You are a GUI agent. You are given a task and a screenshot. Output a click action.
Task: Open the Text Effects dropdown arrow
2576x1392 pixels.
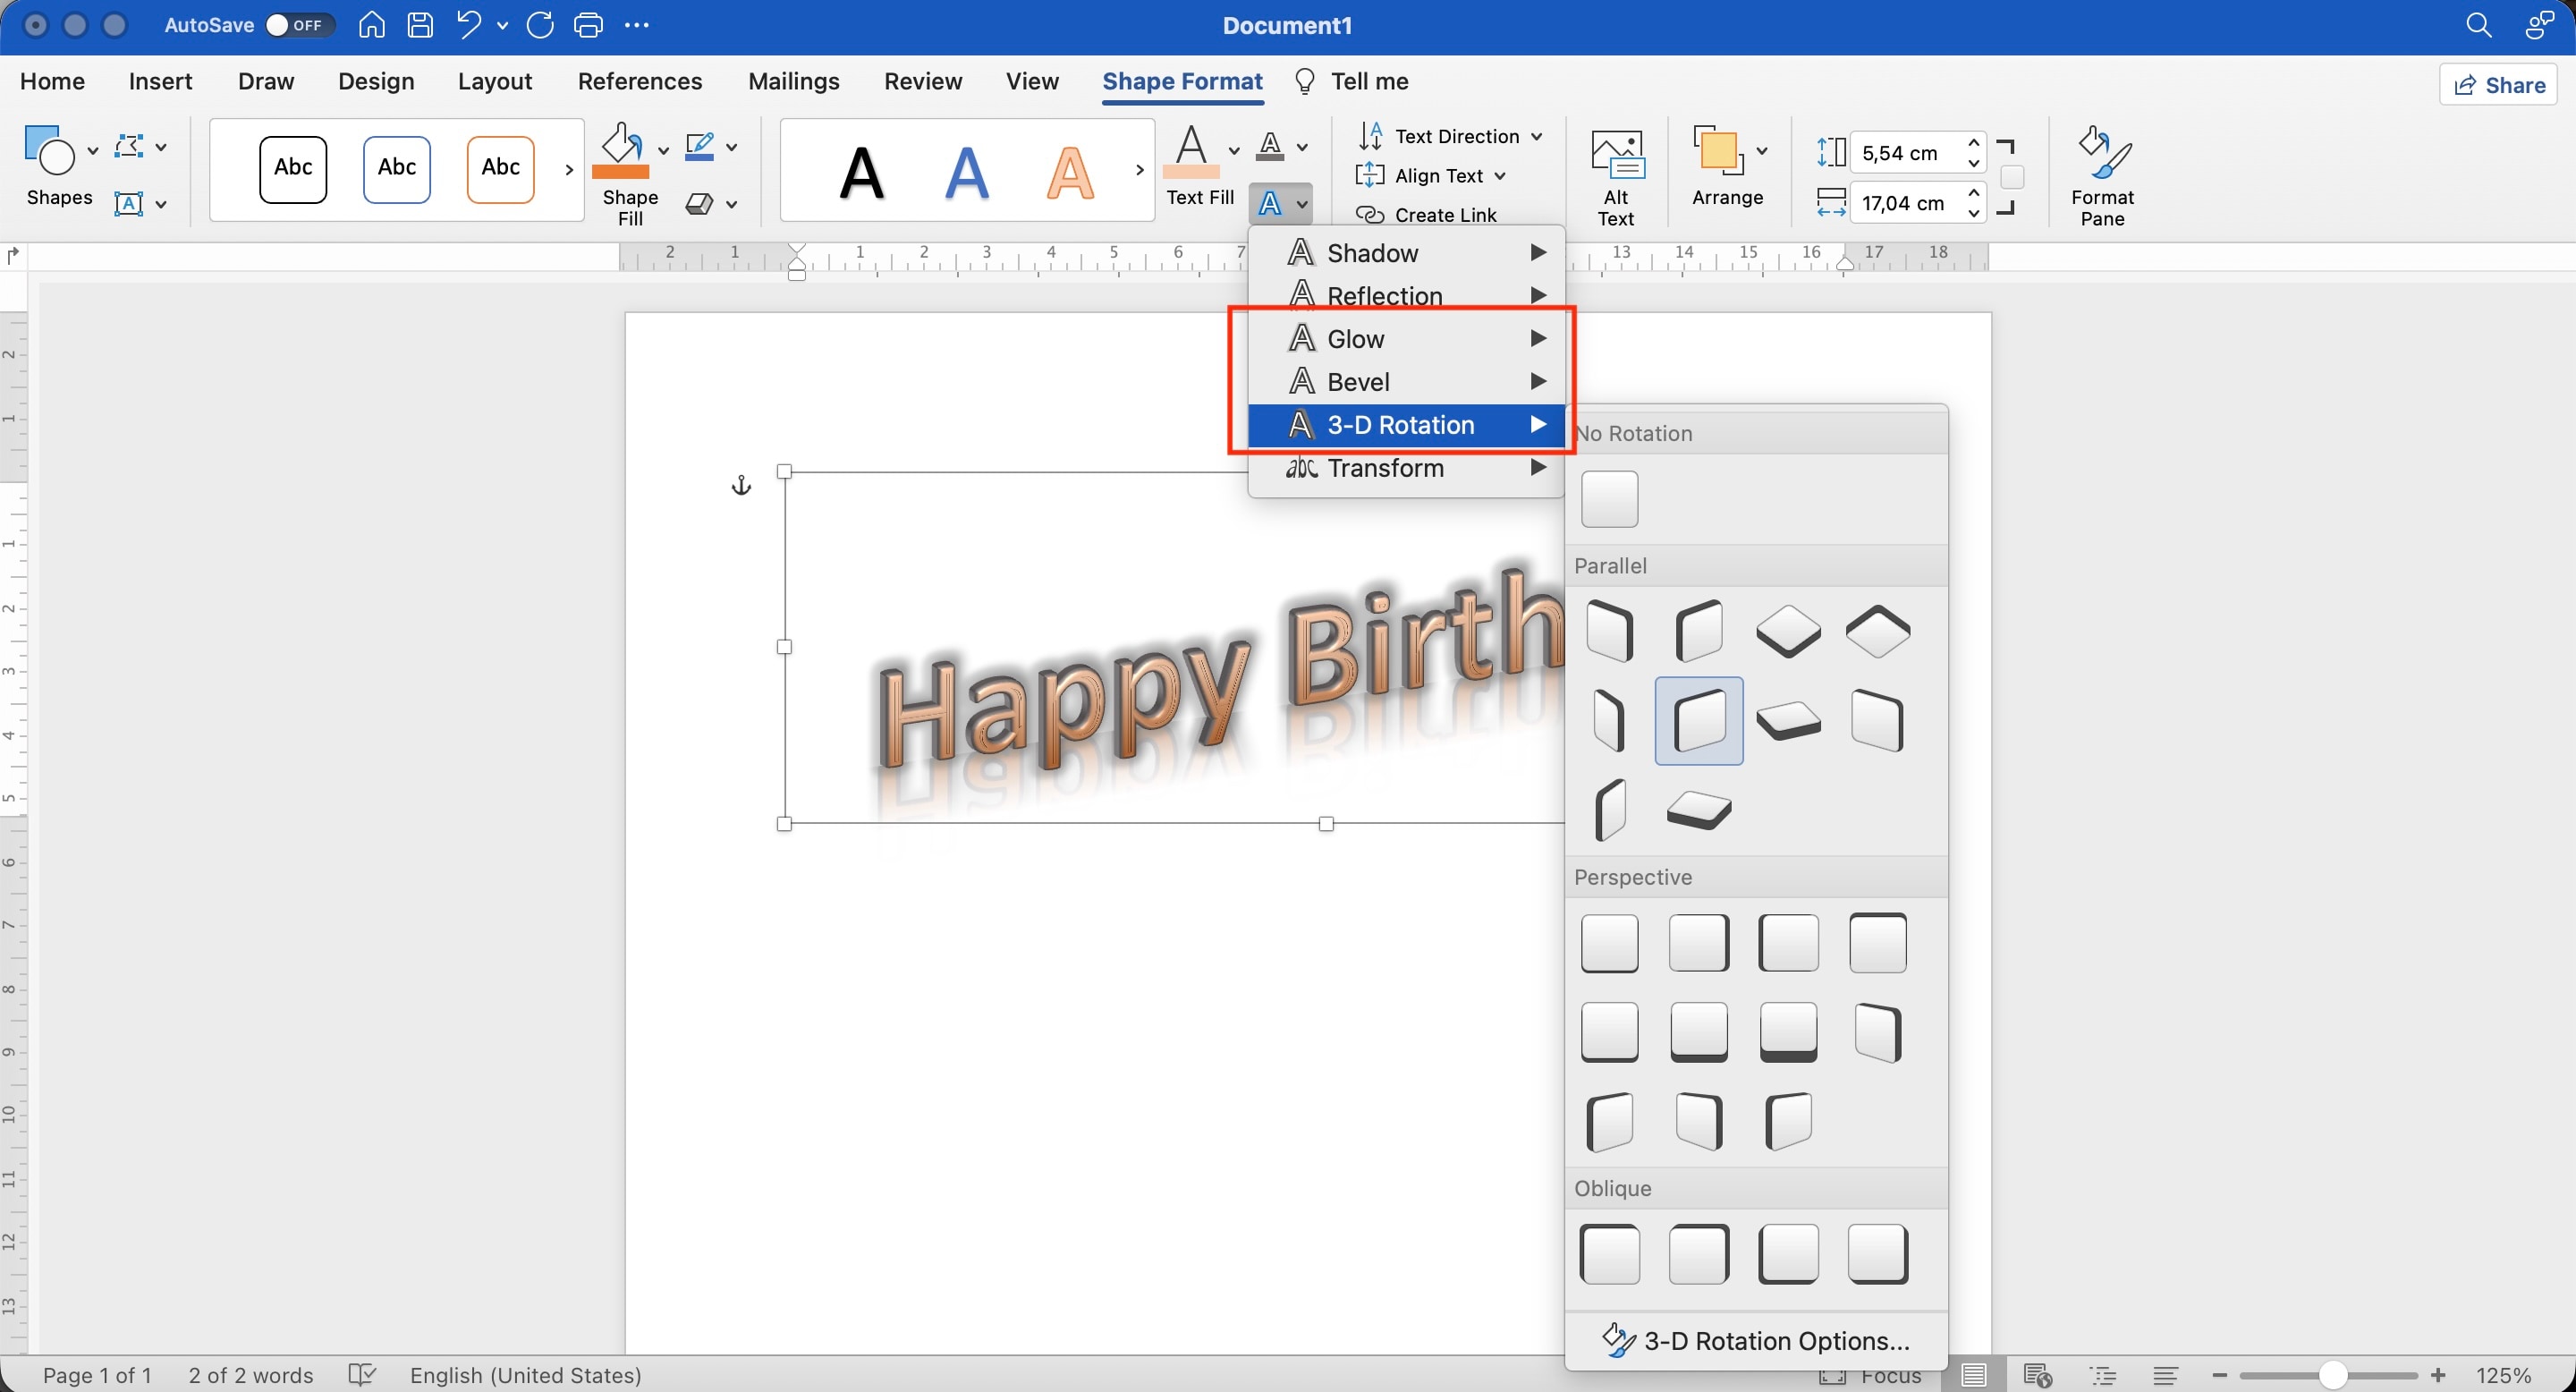(1302, 204)
